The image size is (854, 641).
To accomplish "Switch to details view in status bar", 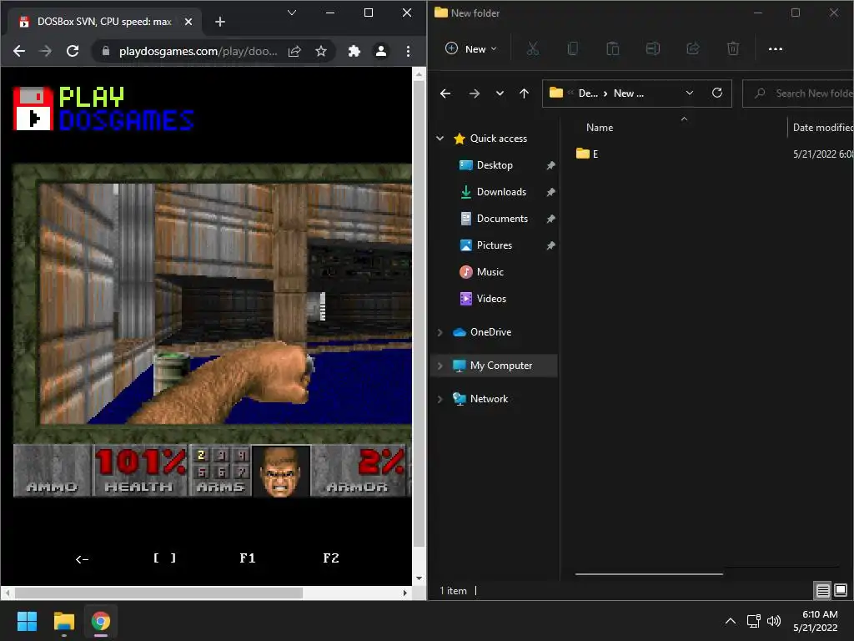I will pyautogui.click(x=822, y=590).
